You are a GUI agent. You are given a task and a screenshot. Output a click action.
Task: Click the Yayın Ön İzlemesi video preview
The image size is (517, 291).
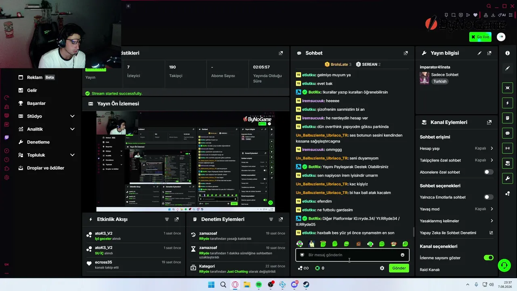(185, 161)
